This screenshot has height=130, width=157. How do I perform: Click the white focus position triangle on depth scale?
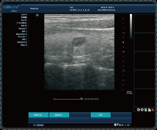click(x=123, y=42)
